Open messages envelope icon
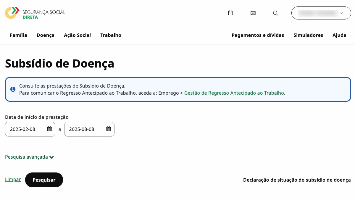The height and width of the screenshot is (199, 355). coord(253,13)
